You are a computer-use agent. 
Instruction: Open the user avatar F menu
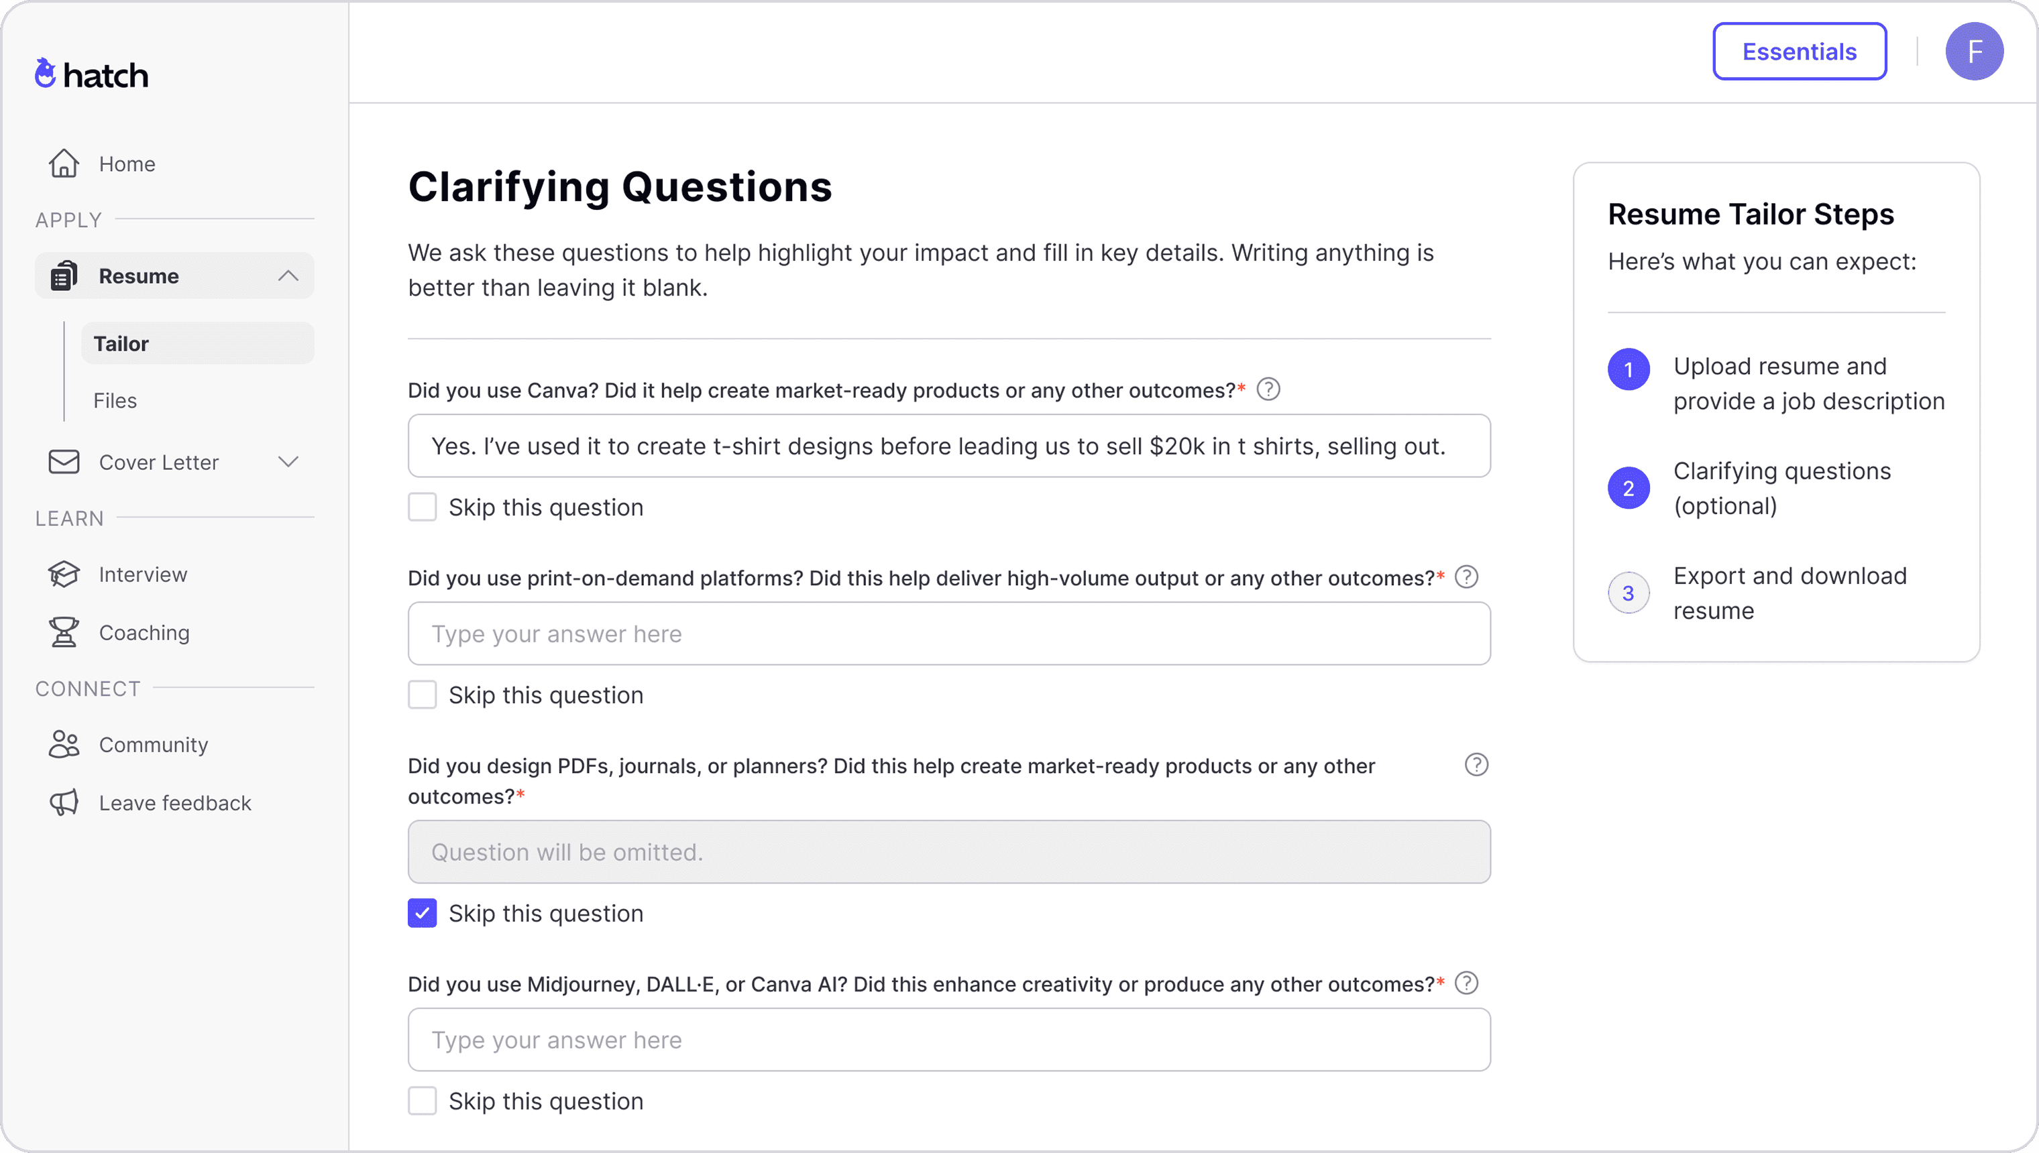tap(1974, 52)
